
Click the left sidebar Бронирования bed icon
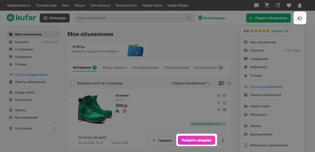[x=11, y=117]
